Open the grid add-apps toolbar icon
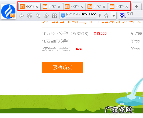Screen dimensions: 143x118 [x=54, y=16]
